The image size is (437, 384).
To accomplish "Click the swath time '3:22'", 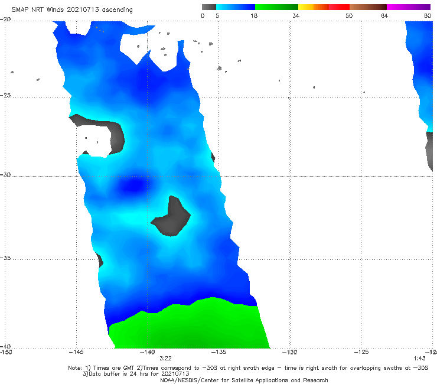I will pos(165,359).
